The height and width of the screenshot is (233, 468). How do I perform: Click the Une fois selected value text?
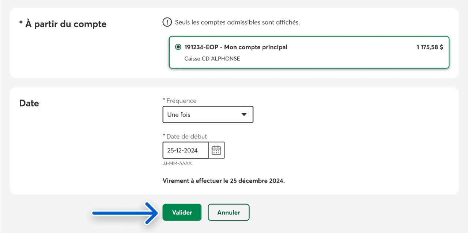pos(179,114)
